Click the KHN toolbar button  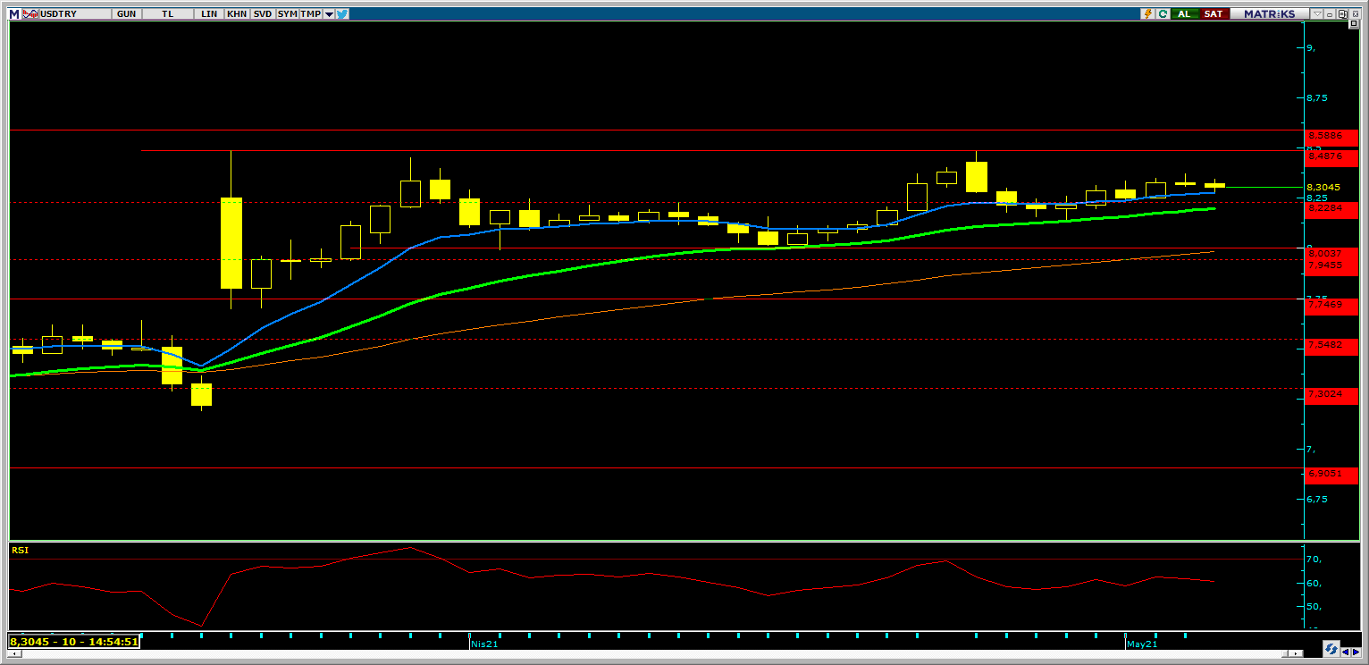click(x=237, y=13)
